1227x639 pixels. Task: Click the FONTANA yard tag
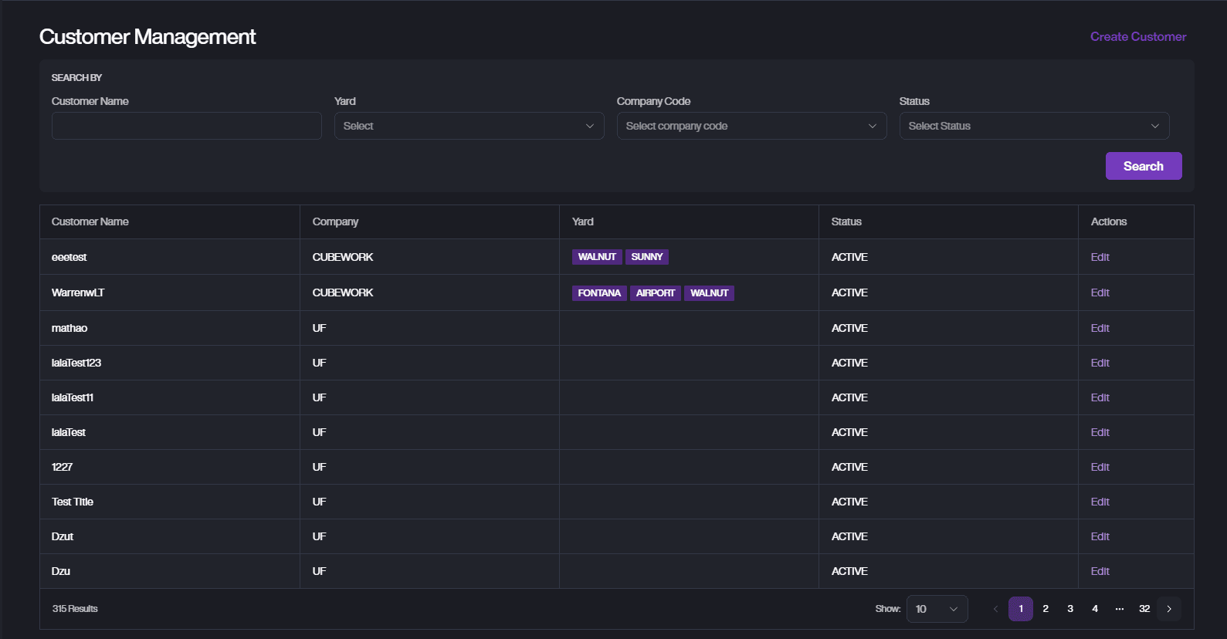pyautogui.click(x=599, y=293)
